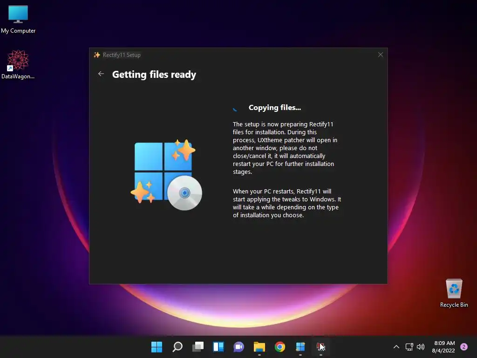Open Task View from the taskbar

(x=198, y=347)
